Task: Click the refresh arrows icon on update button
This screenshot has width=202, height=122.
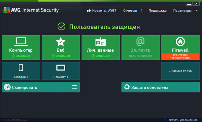Action: [x=127, y=87]
